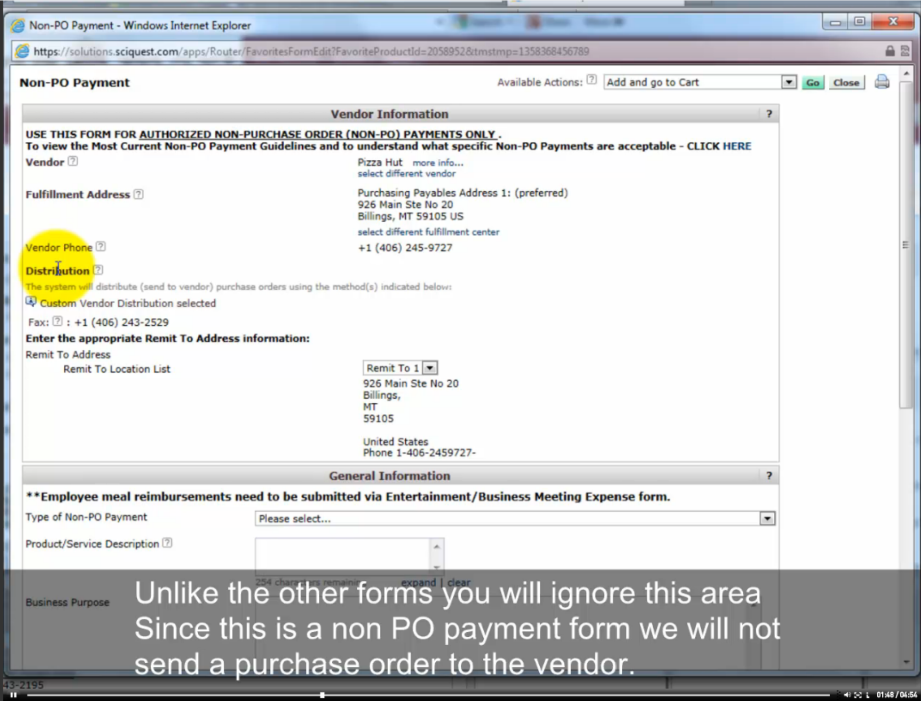The width and height of the screenshot is (921, 701).
Task: Click the page vertical scrollbar thumb
Action: click(906, 245)
